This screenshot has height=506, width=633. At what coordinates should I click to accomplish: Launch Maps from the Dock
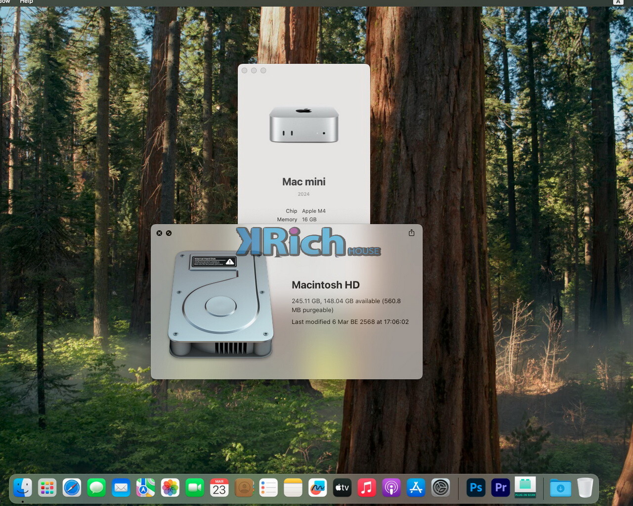pyautogui.click(x=146, y=488)
